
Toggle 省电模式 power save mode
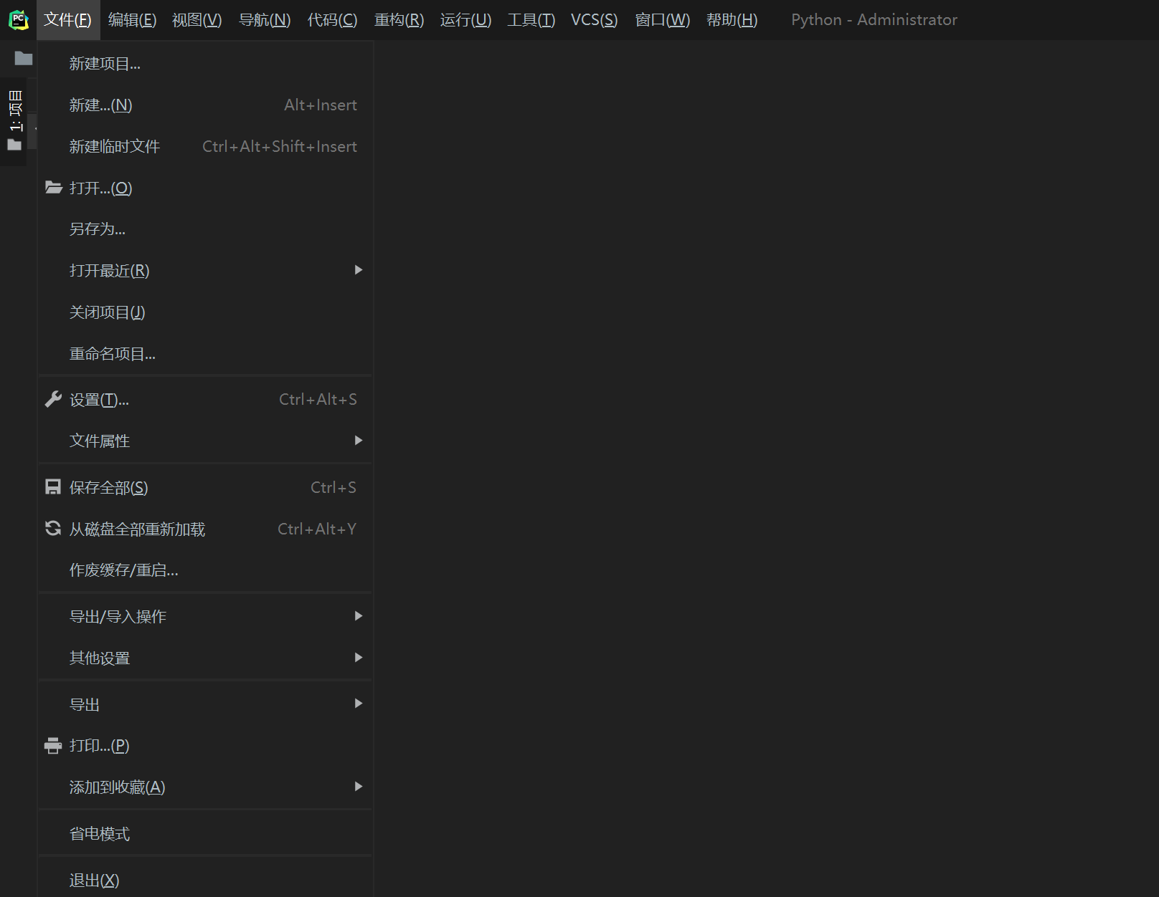tap(205, 834)
